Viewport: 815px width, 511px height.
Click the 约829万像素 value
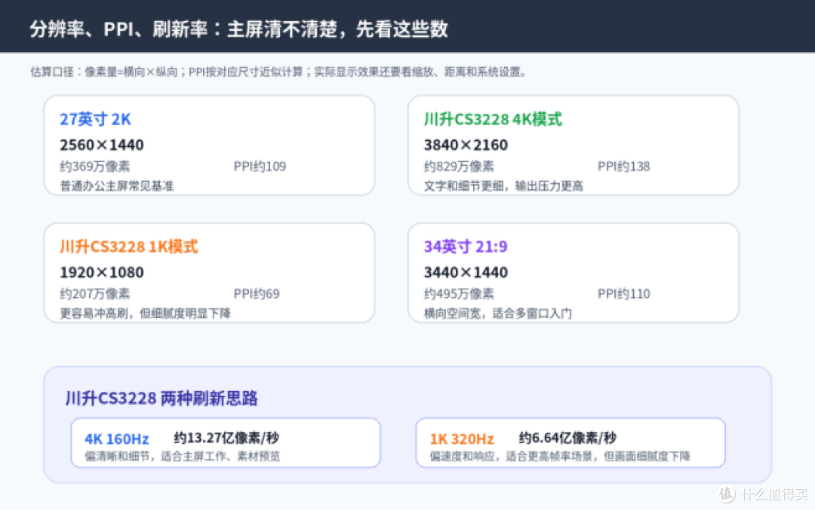(459, 166)
